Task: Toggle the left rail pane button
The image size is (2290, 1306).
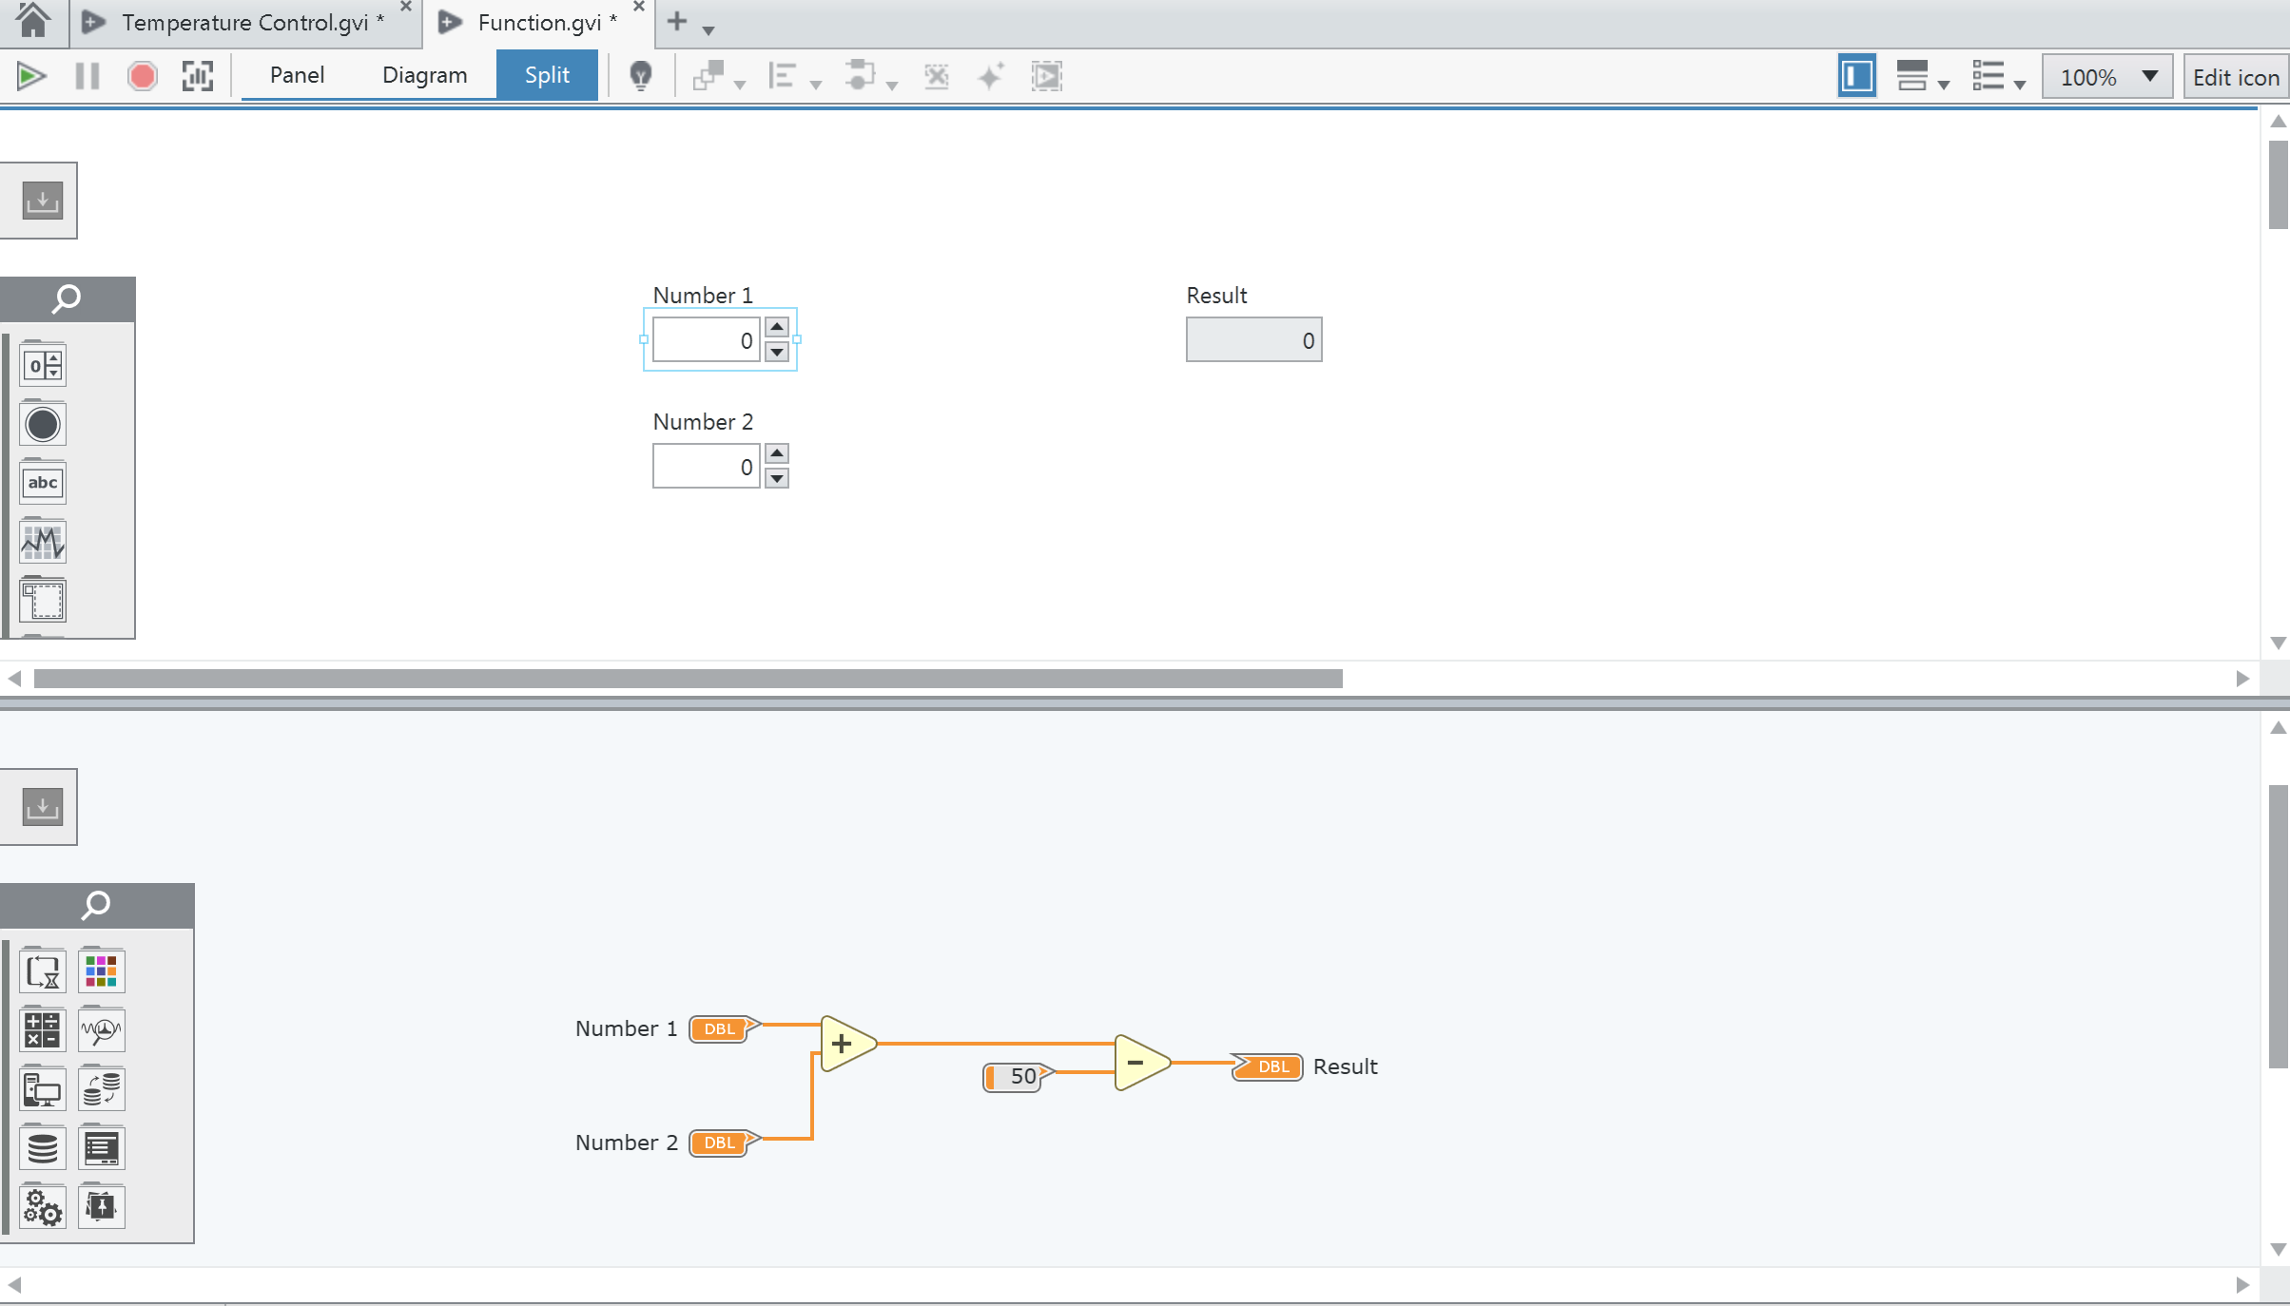Action: 1856,76
